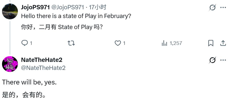Click NateTheHate2's purple avatar
The image size is (231, 104).
tap(10, 64)
